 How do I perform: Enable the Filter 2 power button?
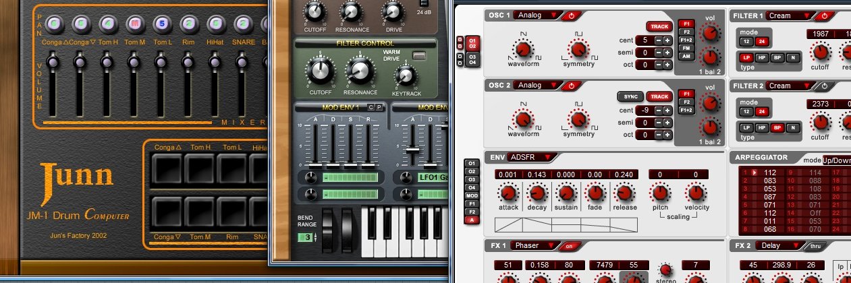click(x=823, y=86)
